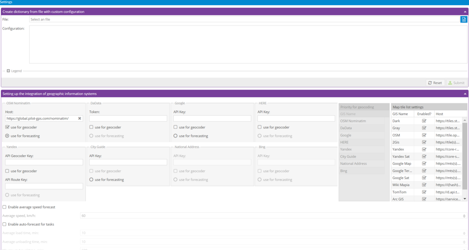
Task: Click the Enabled? column header
Action: [424, 114]
